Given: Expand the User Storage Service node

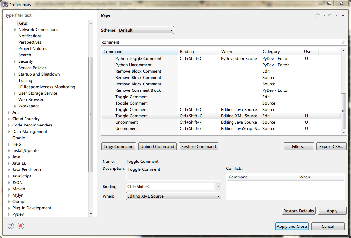Looking at the screenshot, I should coord(15,93).
